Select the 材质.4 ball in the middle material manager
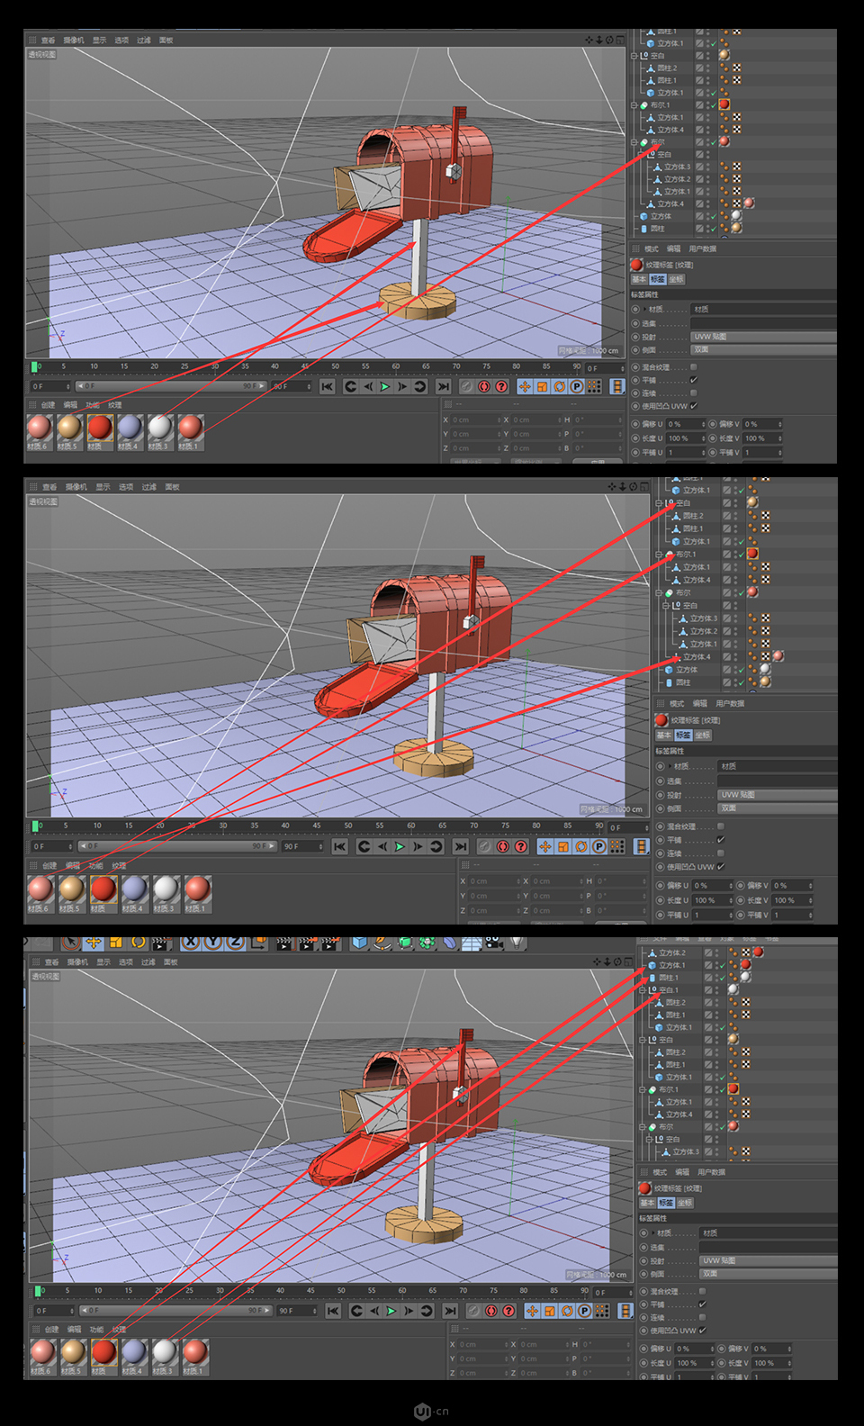The width and height of the screenshot is (864, 1426). (134, 889)
